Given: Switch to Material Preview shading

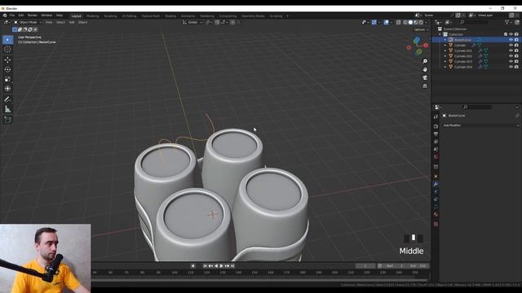Looking at the screenshot, I should click(416, 22).
